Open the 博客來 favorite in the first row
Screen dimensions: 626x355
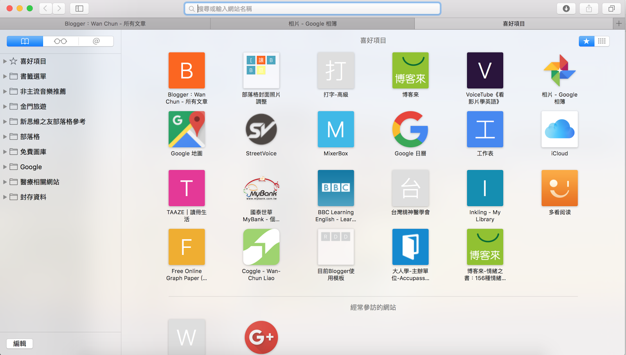point(410,70)
